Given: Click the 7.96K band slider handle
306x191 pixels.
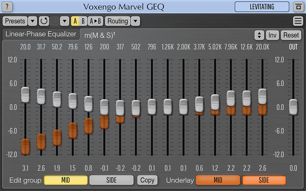Looking at the screenshot, I should (231, 98).
